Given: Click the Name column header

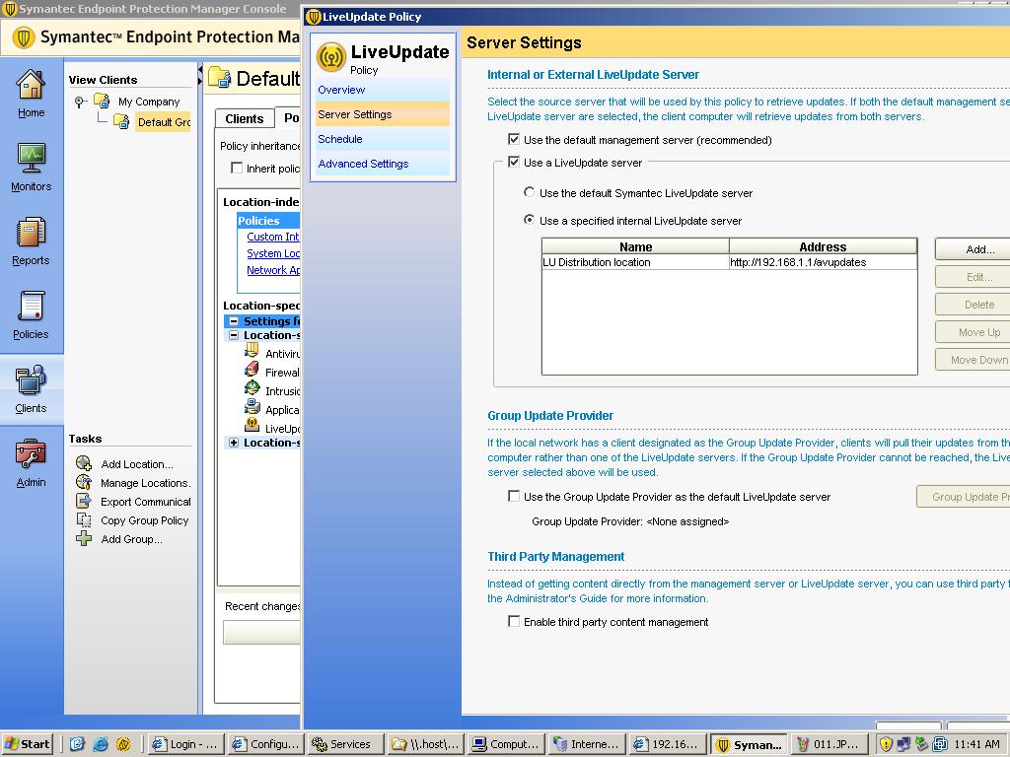Looking at the screenshot, I should coord(635,246).
